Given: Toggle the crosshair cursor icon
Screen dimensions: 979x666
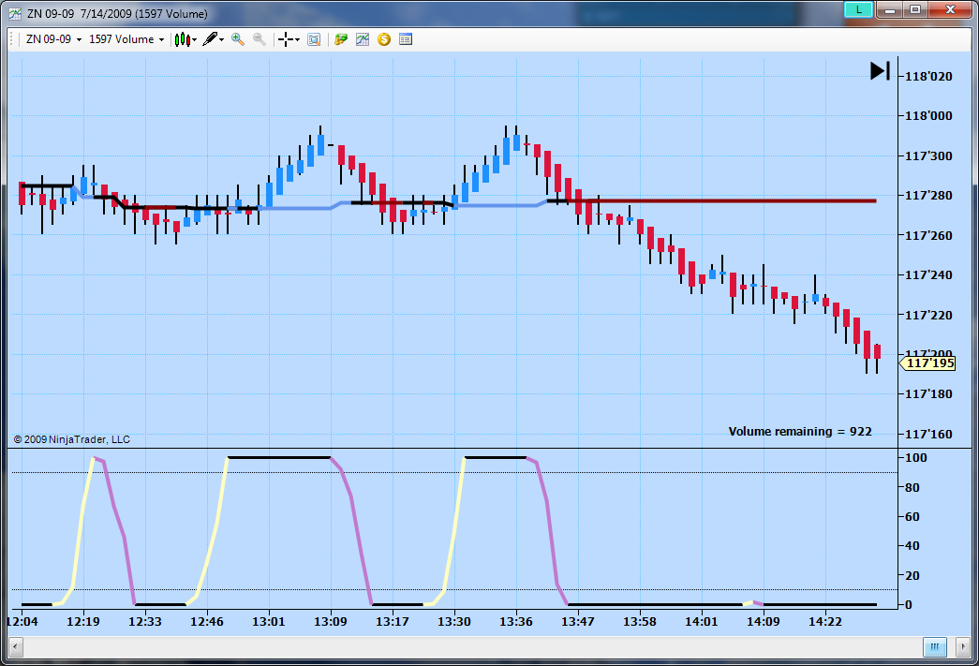Looking at the screenshot, I should [286, 39].
